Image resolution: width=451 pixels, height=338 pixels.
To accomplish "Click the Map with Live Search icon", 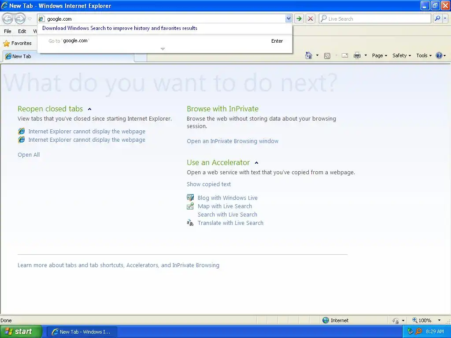I will tap(190, 206).
